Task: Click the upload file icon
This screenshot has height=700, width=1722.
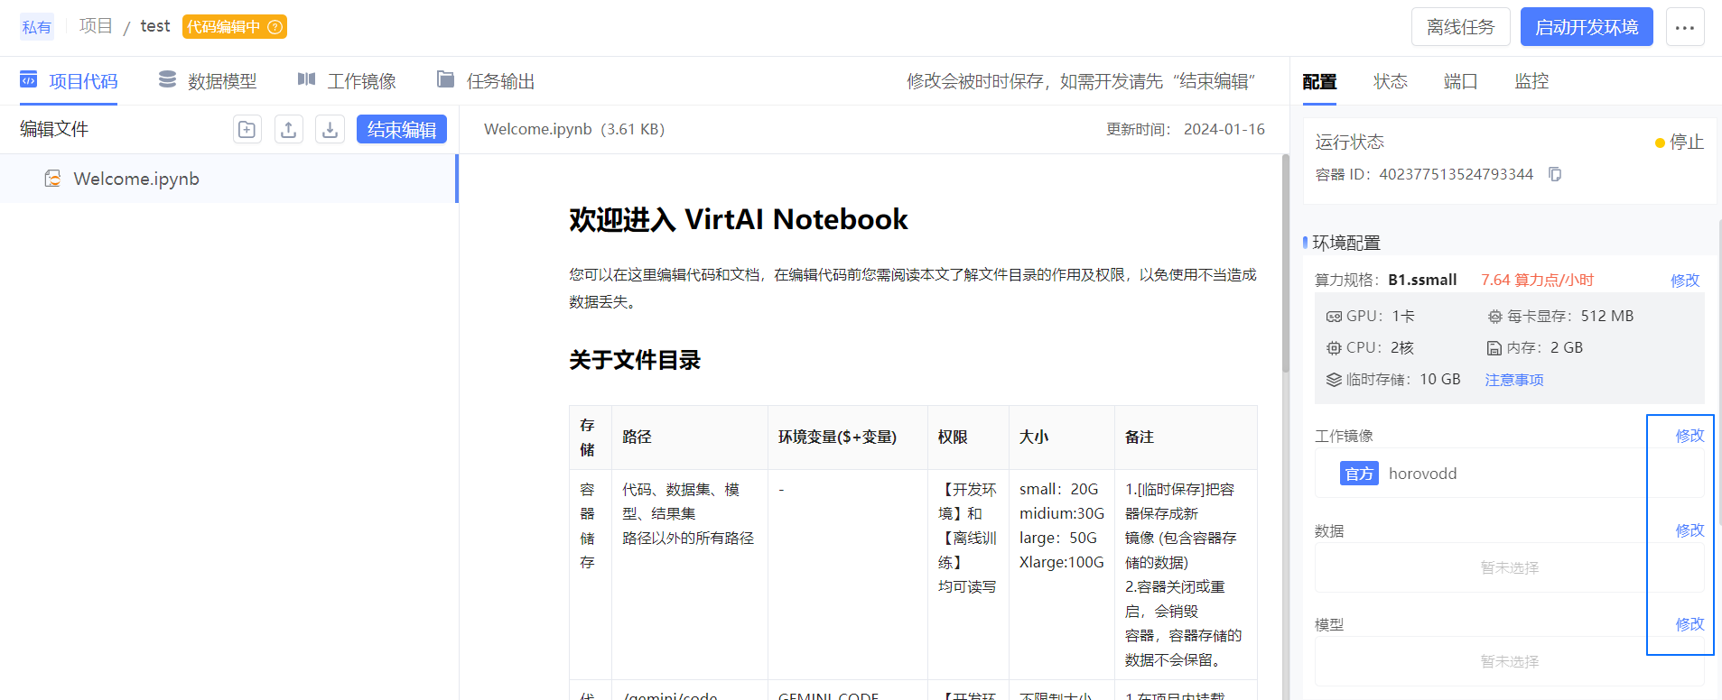Action: click(289, 130)
